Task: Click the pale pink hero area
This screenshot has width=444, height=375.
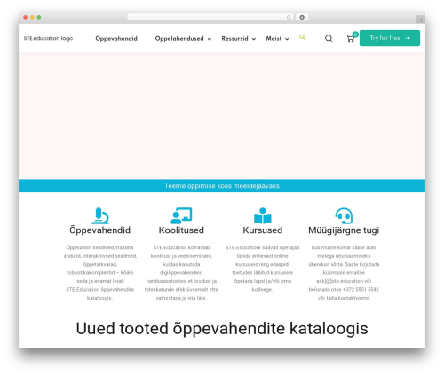Action: [222, 116]
